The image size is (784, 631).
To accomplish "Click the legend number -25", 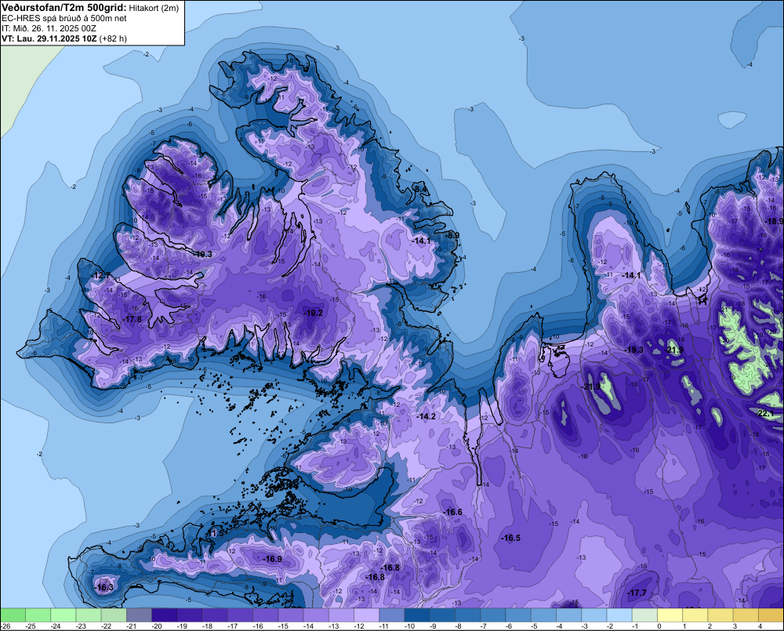I will (30, 626).
